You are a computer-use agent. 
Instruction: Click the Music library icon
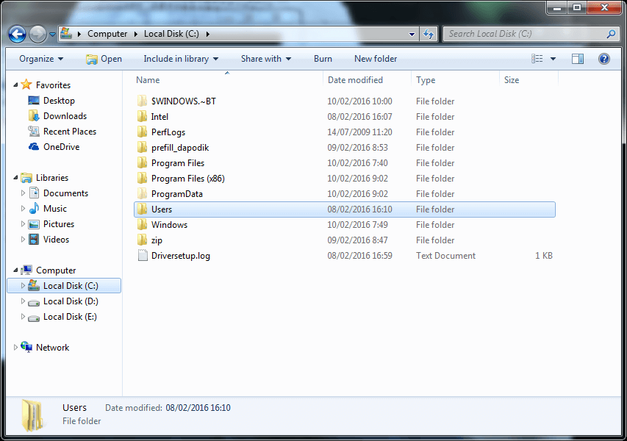click(x=34, y=208)
